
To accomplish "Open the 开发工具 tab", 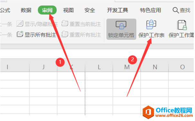I will point(118,10).
